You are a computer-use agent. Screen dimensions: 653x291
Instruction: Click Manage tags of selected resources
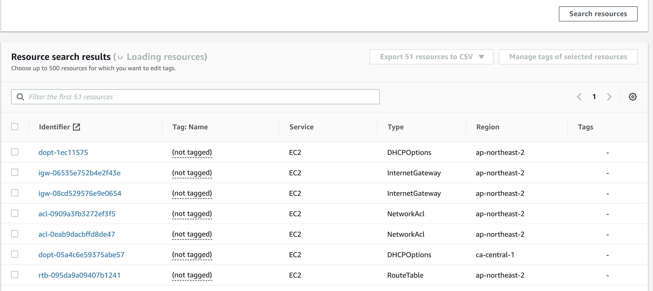tap(568, 57)
